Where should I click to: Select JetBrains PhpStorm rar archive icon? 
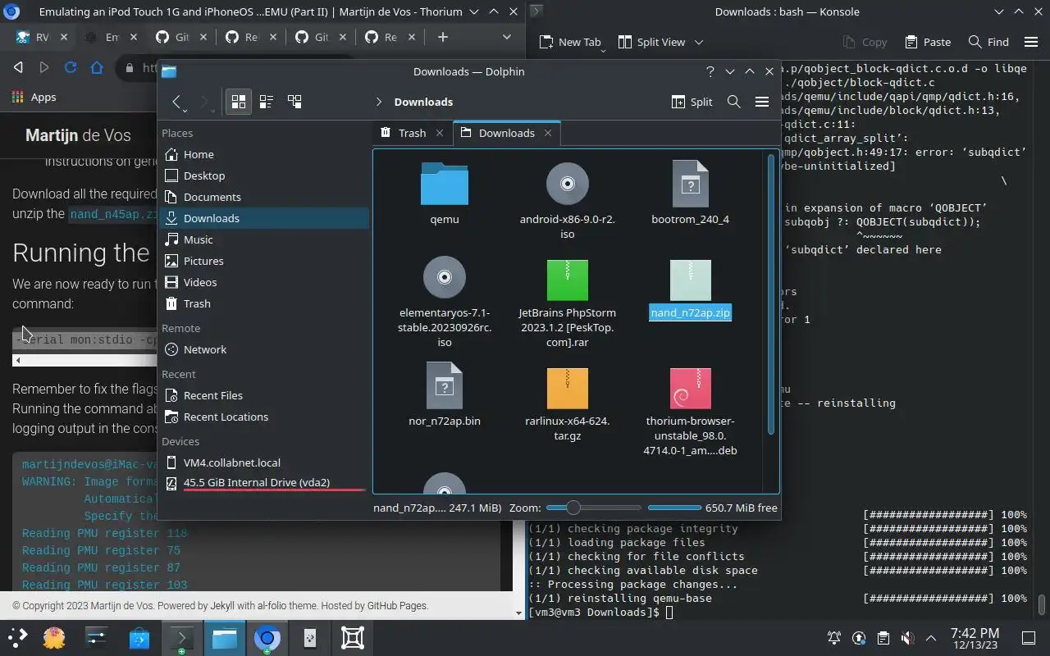568,280
